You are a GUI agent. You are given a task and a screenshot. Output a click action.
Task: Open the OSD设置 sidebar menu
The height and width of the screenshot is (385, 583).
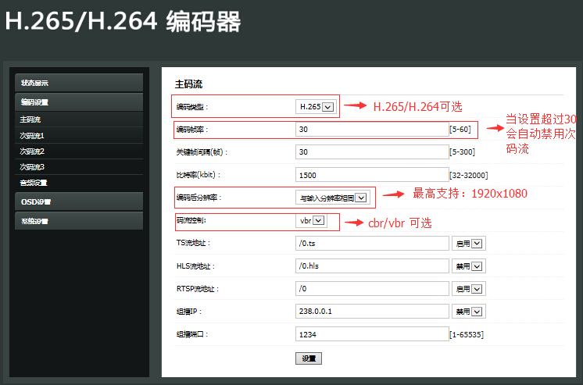coord(79,201)
